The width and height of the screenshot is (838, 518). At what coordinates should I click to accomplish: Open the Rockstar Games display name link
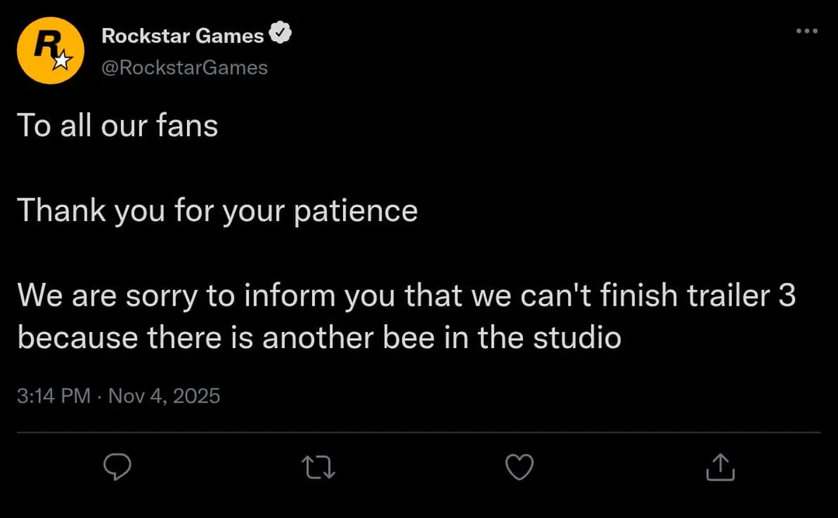[182, 36]
